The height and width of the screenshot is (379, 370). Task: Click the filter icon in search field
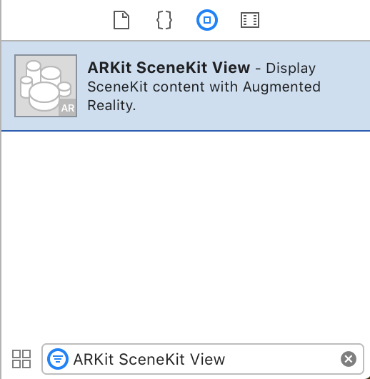point(58,359)
